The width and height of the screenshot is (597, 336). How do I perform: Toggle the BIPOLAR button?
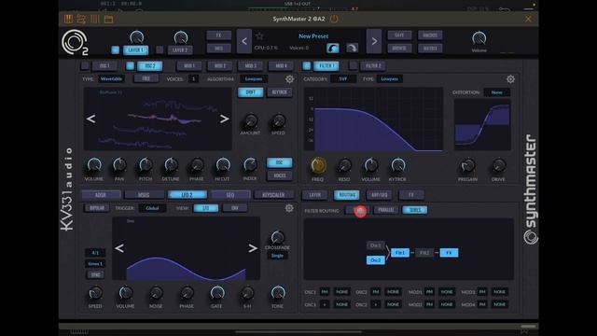[x=97, y=208]
